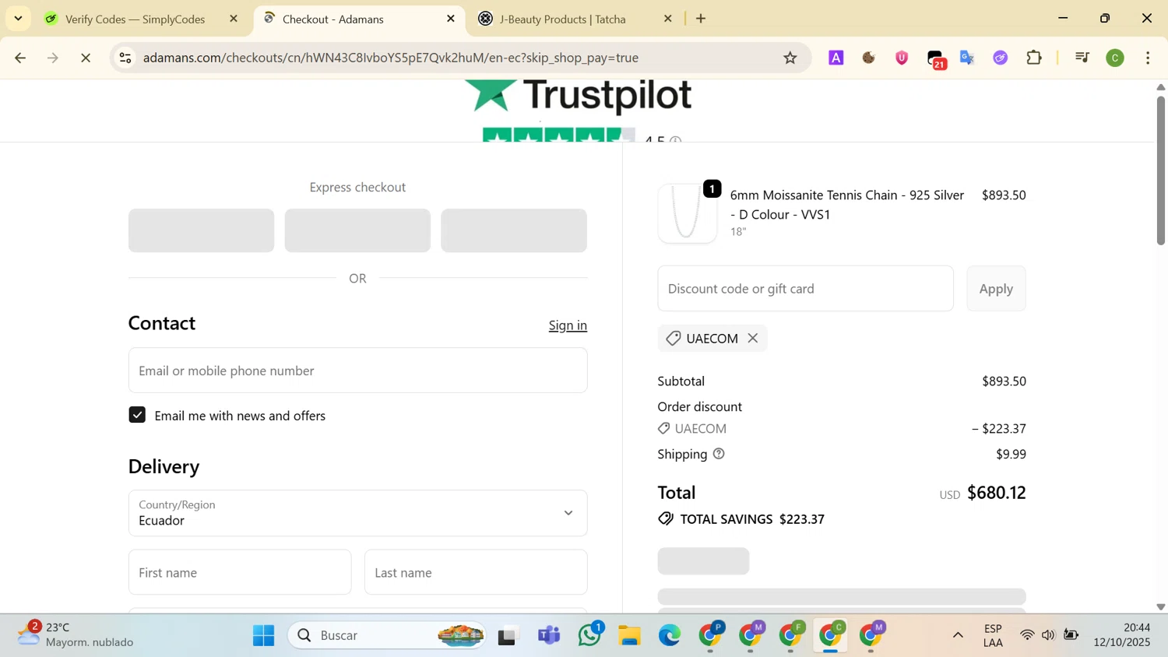Screen dimensions: 1168x657
Task: Open the tab search dropdown arrow
Action: click(x=18, y=19)
